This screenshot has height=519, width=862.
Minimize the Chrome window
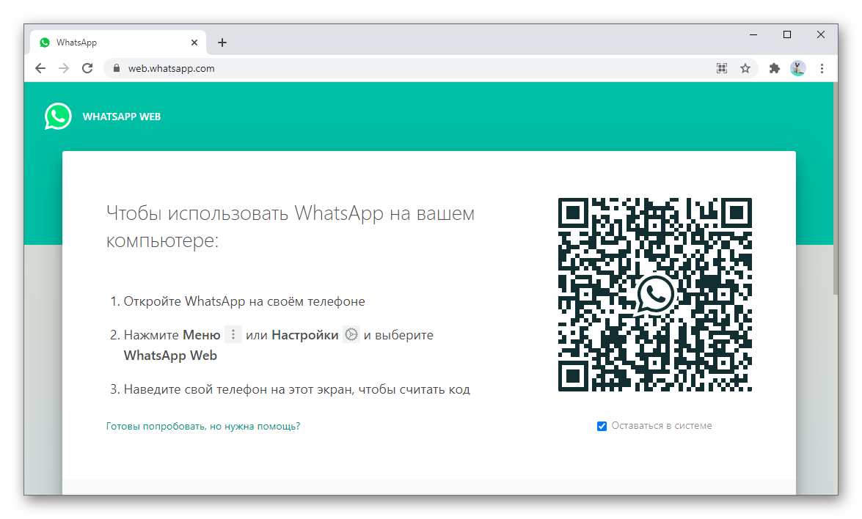click(753, 34)
